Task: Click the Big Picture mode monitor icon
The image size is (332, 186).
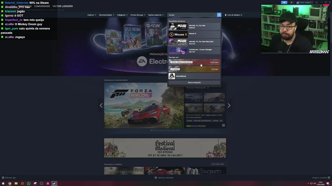Action: (x=316, y=2)
